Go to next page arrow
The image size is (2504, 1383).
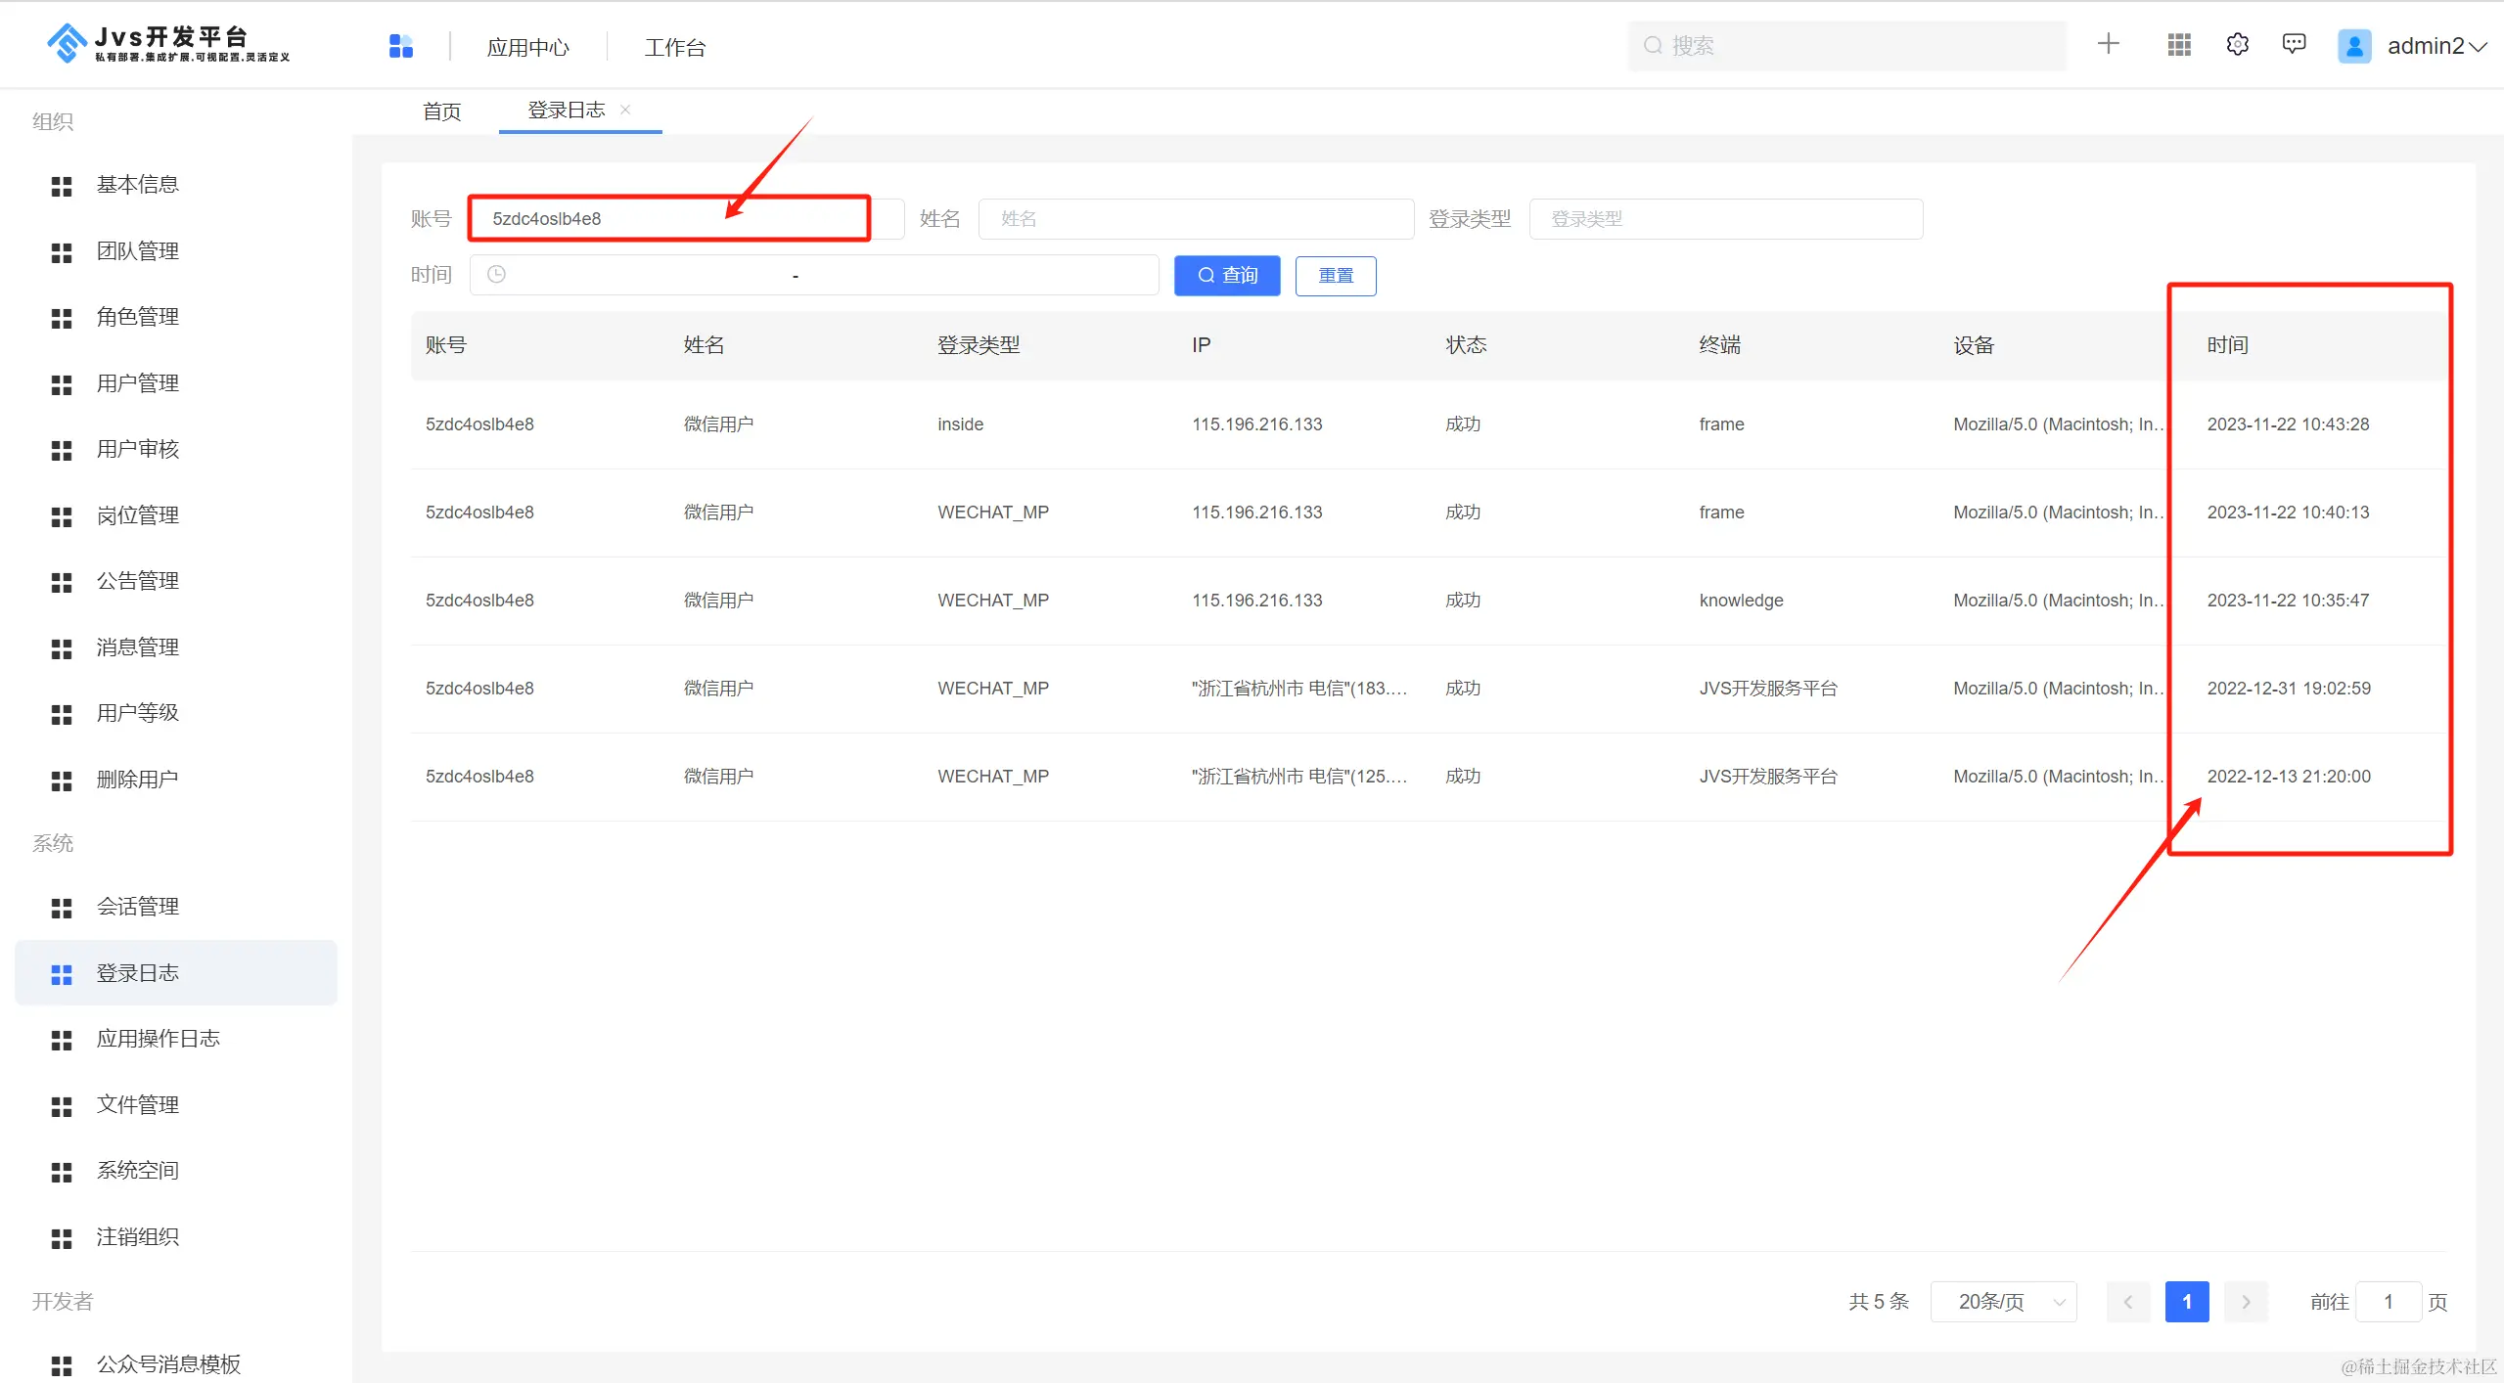pos(2246,1302)
